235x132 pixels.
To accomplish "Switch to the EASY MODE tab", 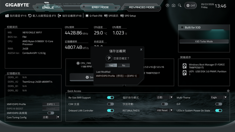I will (x=100, y=7).
